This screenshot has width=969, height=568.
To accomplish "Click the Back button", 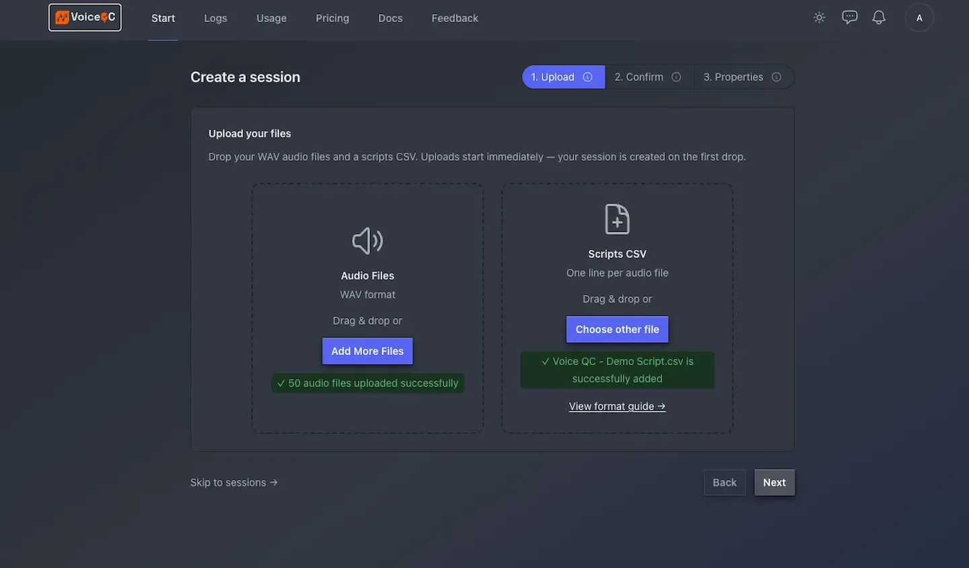I will (x=725, y=483).
